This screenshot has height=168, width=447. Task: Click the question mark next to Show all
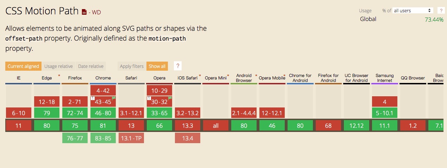178,66
